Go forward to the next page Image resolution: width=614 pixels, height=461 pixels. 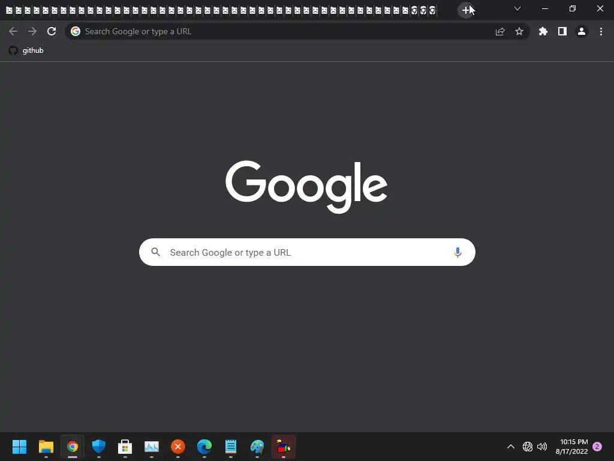click(32, 31)
